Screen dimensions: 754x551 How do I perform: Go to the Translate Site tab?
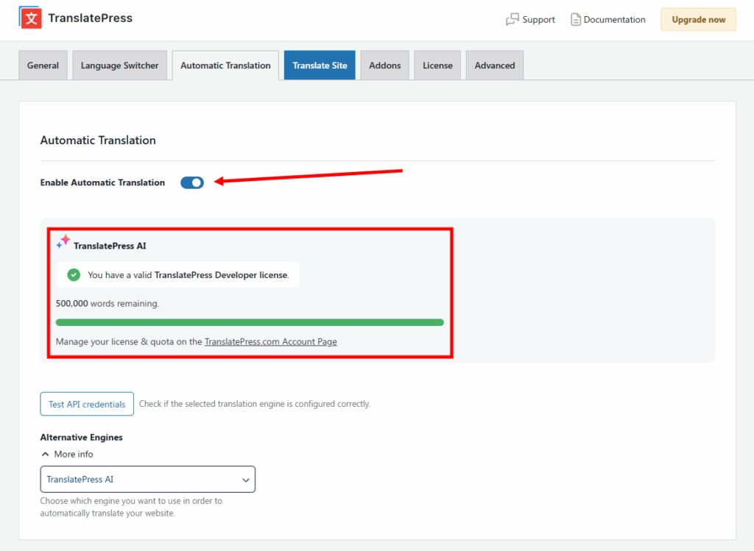pyautogui.click(x=320, y=65)
